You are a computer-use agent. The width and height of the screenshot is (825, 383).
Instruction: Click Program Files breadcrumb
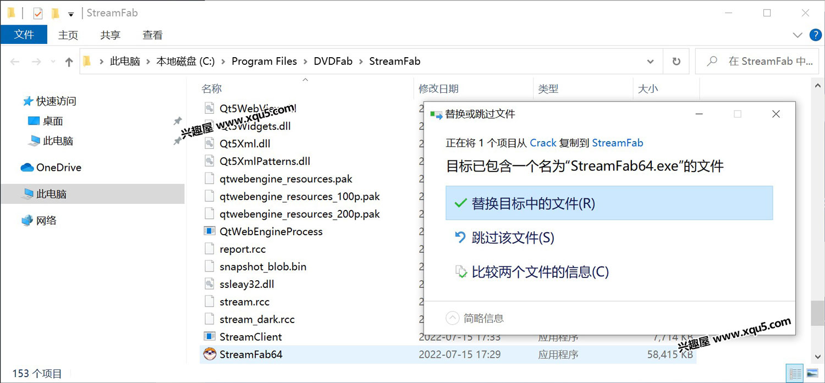264,61
